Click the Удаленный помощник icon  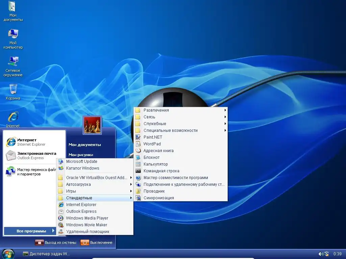tap(61, 232)
